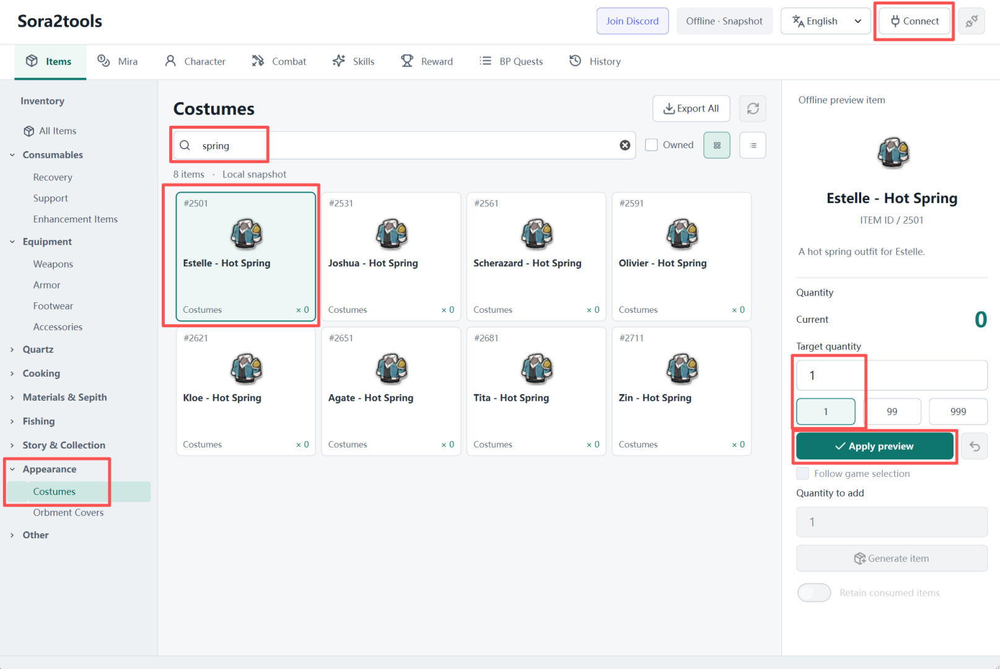1000x669 pixels.
Task: Tick the Owned checkbox
Action: coord(651,145)
